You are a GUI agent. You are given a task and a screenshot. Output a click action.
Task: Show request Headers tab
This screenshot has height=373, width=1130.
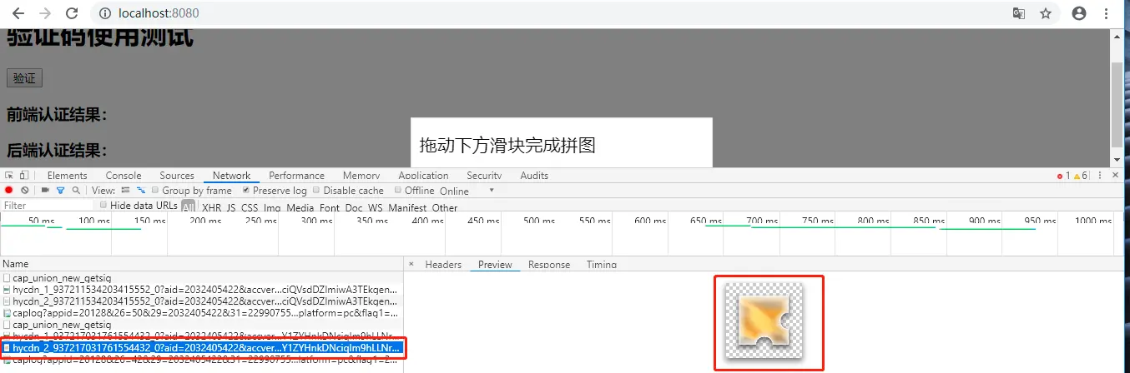pyautogui.click(x=443, y=265)
